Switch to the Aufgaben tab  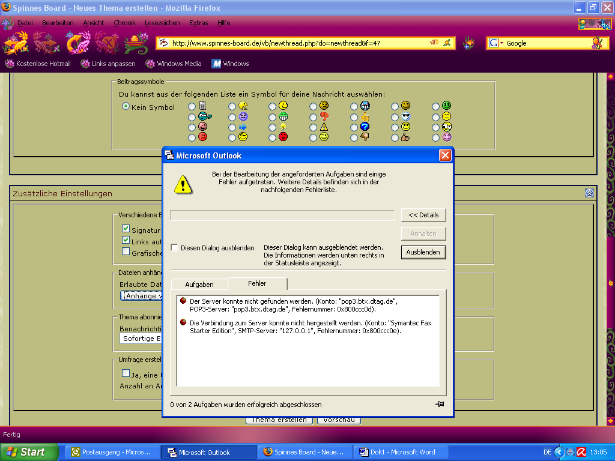199,284
